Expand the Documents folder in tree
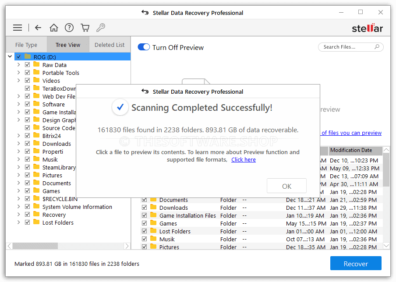This screenshot has height=282, width=396. pyautogui.click(x=19, y=183)
